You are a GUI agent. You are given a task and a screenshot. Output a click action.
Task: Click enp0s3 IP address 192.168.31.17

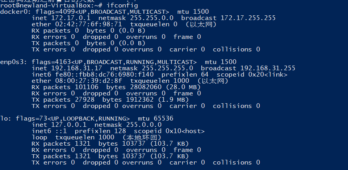[x=73, y=68]
